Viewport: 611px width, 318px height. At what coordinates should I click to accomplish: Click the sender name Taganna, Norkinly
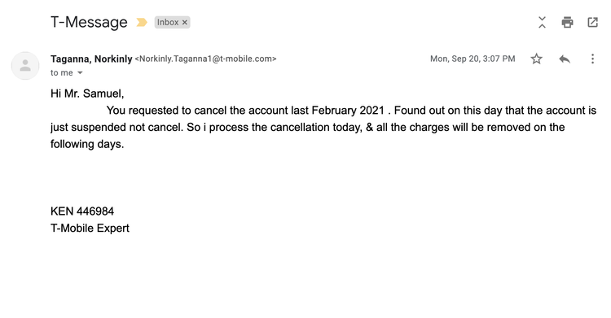coord(91,59)
